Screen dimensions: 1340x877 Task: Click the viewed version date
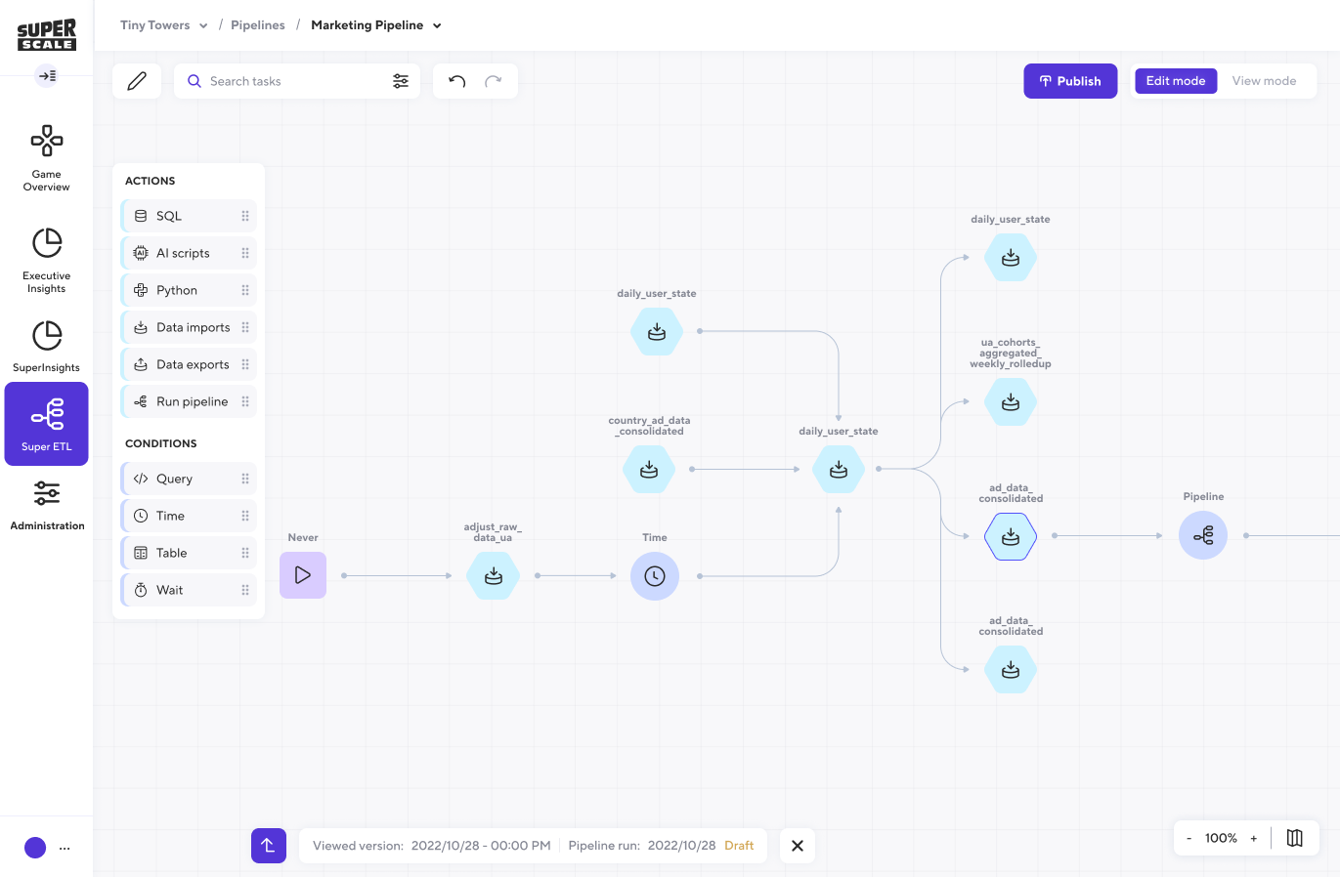pos(481,846)
